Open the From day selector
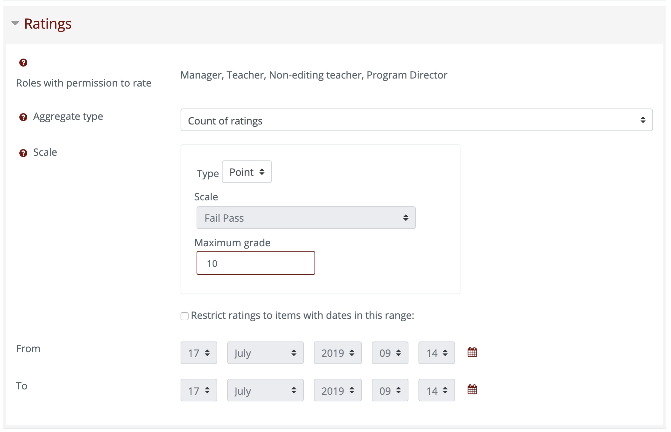This screenshot has width=671, height=432. (199, 353)
